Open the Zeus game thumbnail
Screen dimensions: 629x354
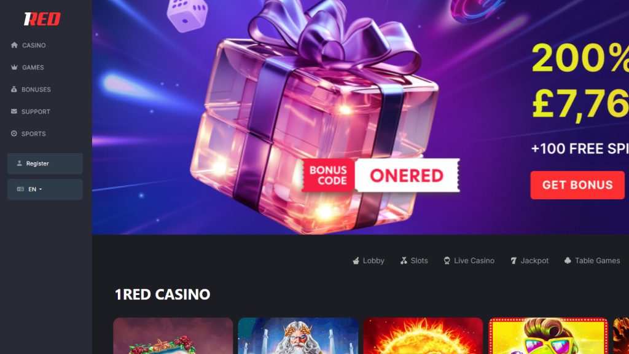pos(298,336)
